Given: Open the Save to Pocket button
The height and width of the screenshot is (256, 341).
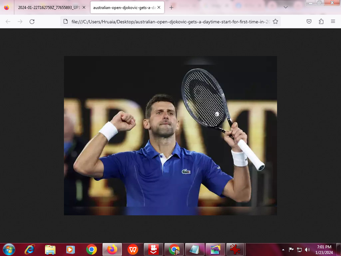Looking at the screenshot, I should click(x=309, y=22).
